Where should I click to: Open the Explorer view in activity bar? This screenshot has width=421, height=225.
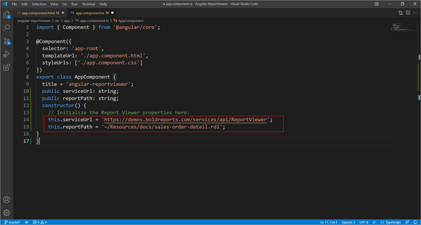click(x=6, y=15)
